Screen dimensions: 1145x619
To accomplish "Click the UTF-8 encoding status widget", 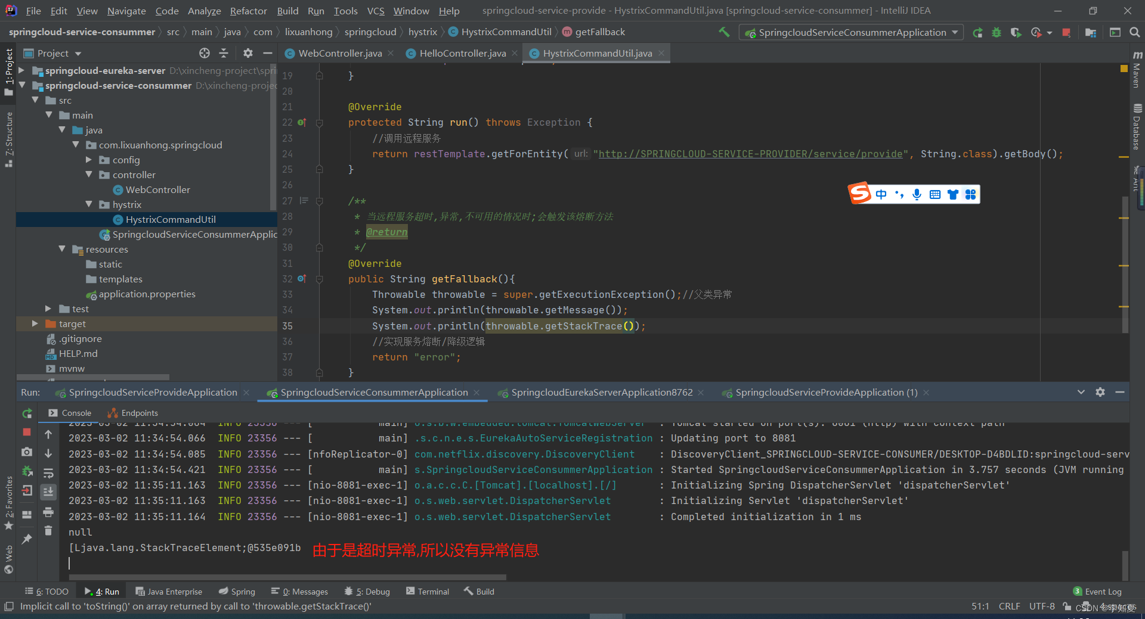I will [1042, 606].
